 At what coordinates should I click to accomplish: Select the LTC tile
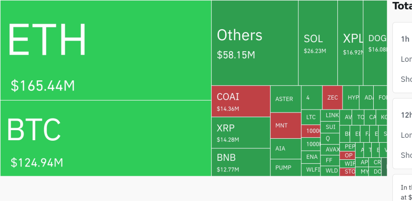tap(311, 117)
